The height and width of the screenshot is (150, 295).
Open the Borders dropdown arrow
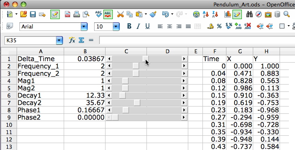289,26
